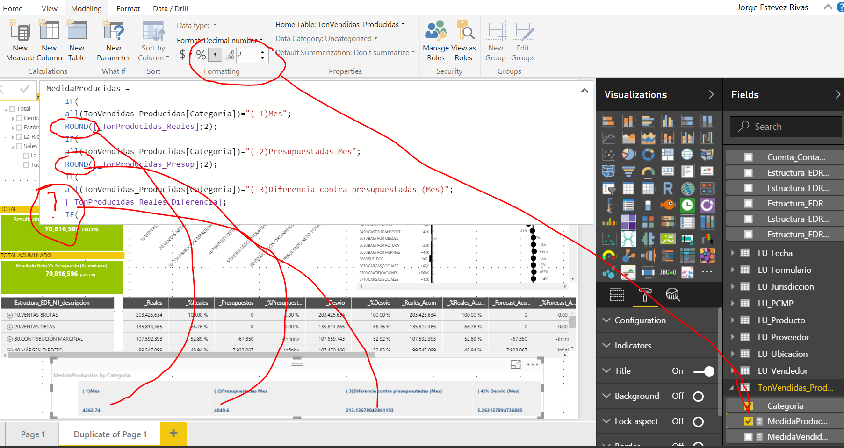The height and width of the screenshot is (448, 844).
Task: Collapse the formula bar with the chevron
Action: (584, 91)
